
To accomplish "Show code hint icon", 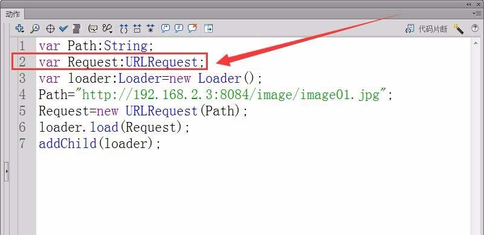I will point(92,29).
